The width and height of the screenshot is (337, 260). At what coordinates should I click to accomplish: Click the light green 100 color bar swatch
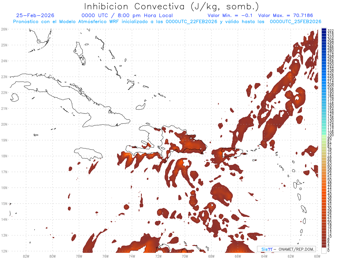[324, 136]
